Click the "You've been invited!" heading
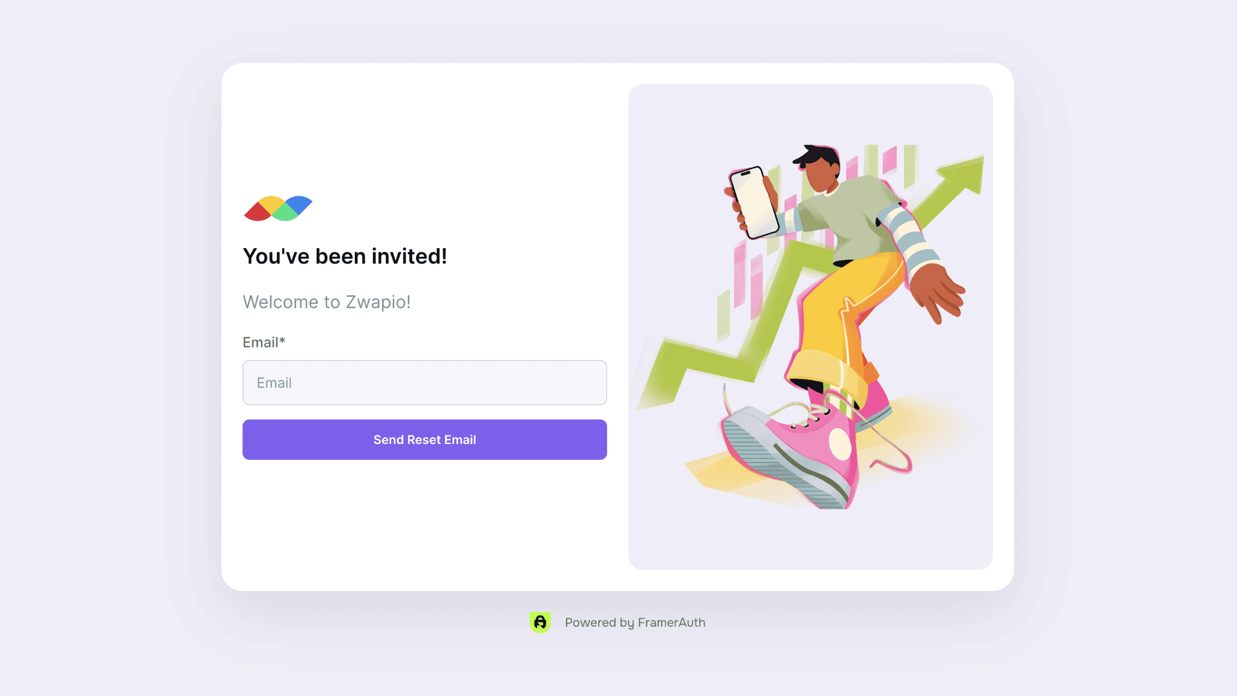This screenshot has width=1237, height=696. pos(345,256)
